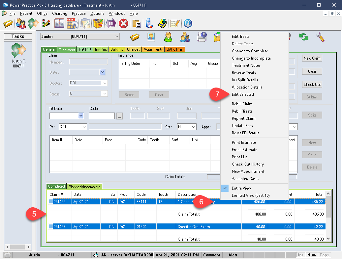The height and width of the screenshot is (259, 342).
Task: Click the green-shirt single person icon
Action: pos(168,37)
